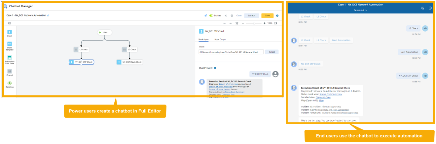Image resolution: width=436 pixels, height=144 pixels.
Task: Expand the Session 4 dropdown
Action: [361, 10]
